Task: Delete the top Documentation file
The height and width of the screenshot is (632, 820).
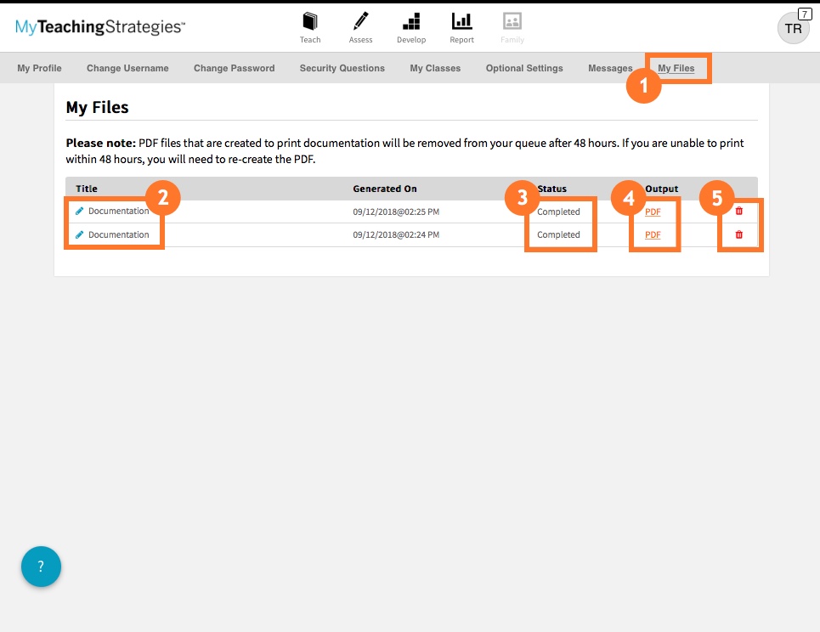Action: pos(739,212)
